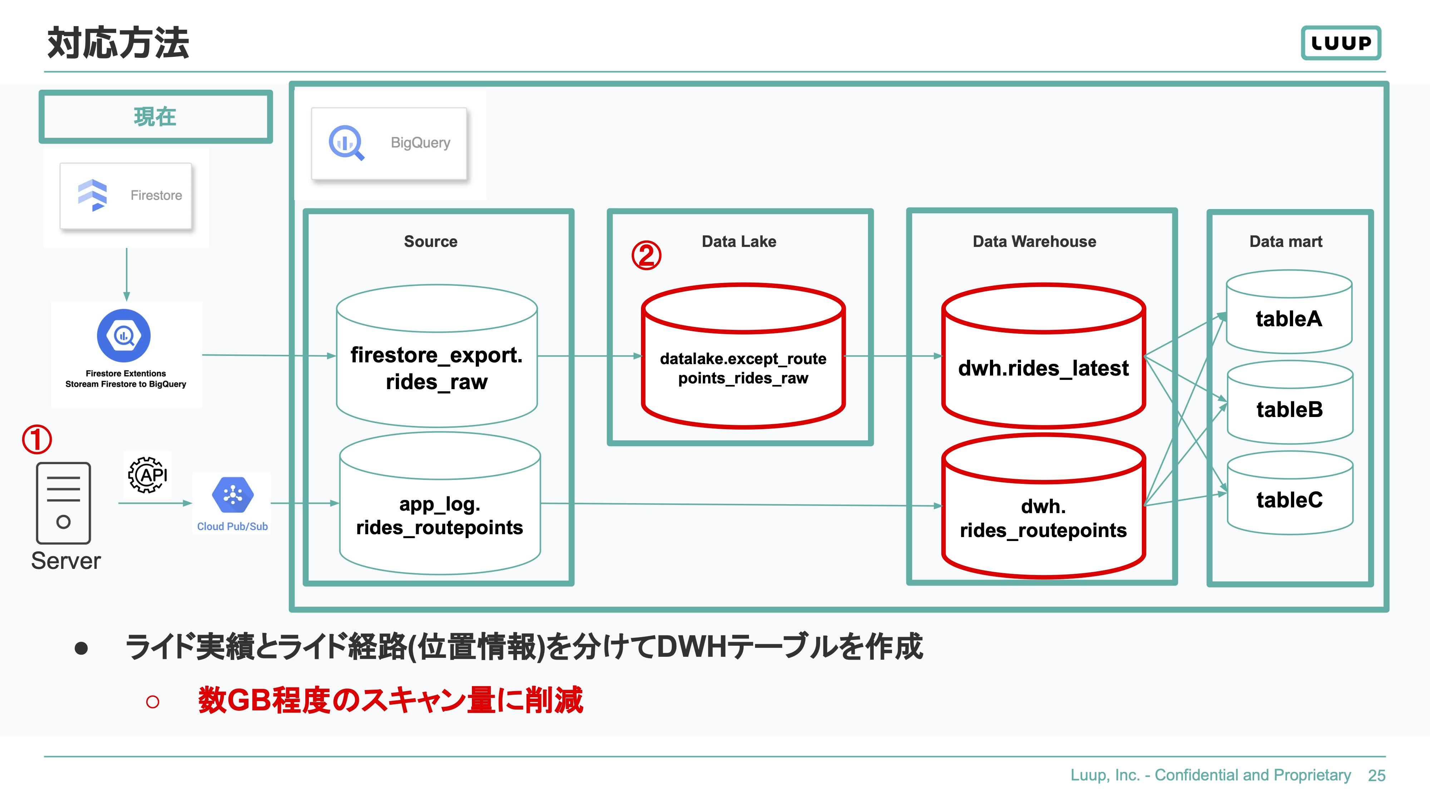The height and width of the screenshot is (804, 1430).
Task: Click the red circled number 1
Action: [x=36, y=440]
